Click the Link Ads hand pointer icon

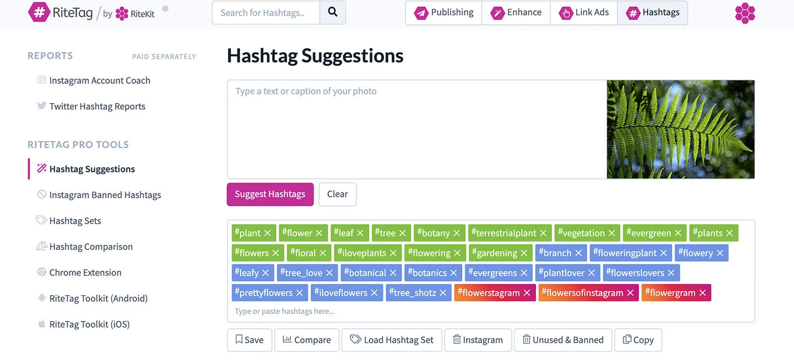(565, 12)
